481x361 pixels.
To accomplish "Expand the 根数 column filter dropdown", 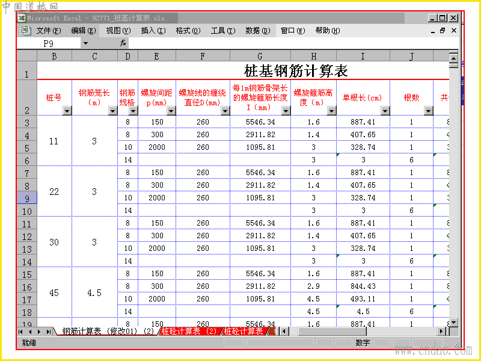I will (429, 111).
